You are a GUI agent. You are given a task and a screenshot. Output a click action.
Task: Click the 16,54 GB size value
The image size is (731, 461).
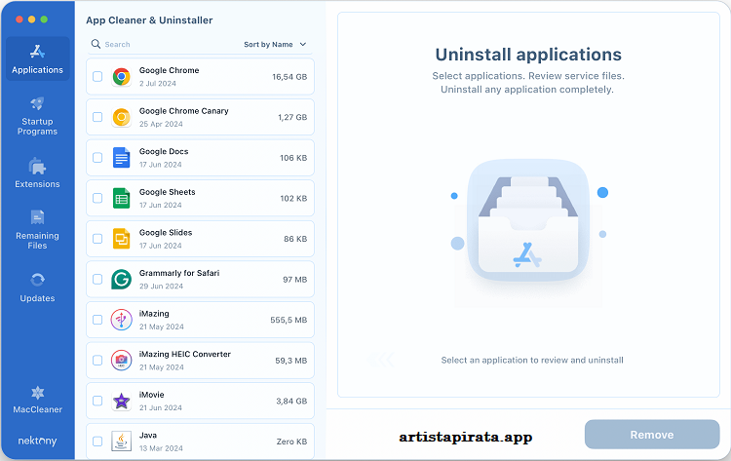click(x=289, y=77)
